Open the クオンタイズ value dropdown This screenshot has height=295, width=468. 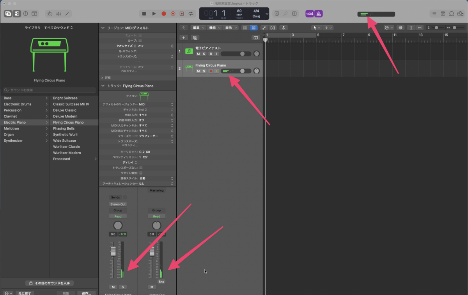point(155,46)
